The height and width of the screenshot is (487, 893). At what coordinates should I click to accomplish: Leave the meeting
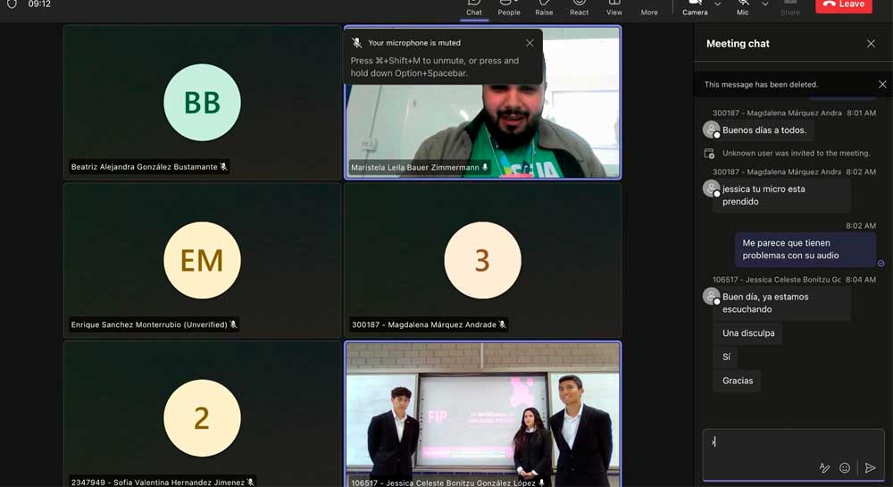844,4
